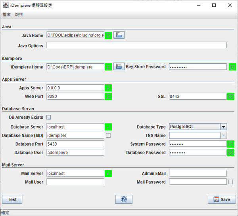Click the Java Home folder browse button

[x=119, y=35]
